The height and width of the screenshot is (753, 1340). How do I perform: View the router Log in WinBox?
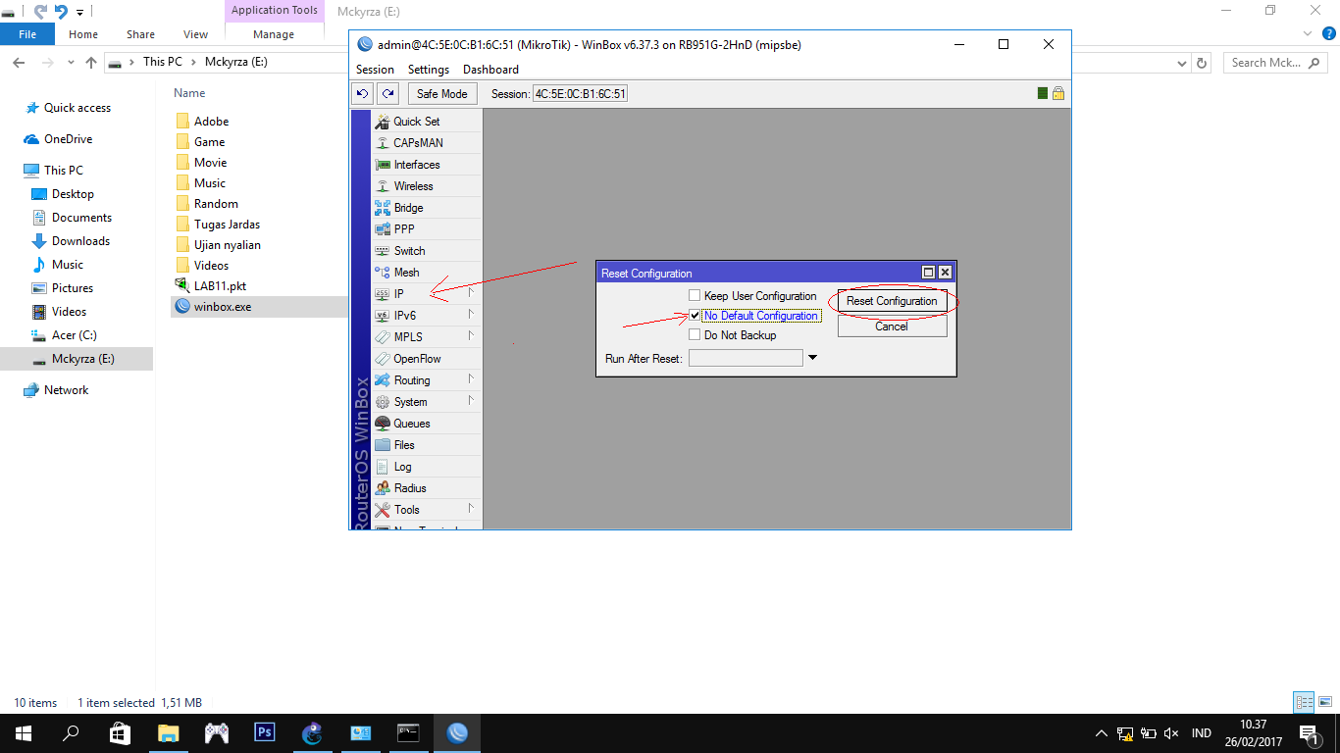coord(400,466)
